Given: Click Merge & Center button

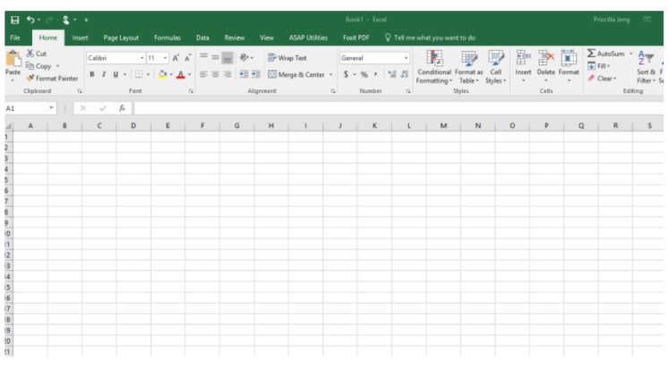Looking at the screenshot, I should tap(296, 74).
